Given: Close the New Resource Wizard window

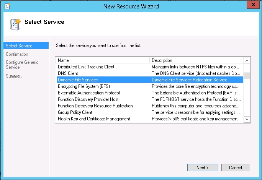Looking at the screenshot, I should 252,5.
